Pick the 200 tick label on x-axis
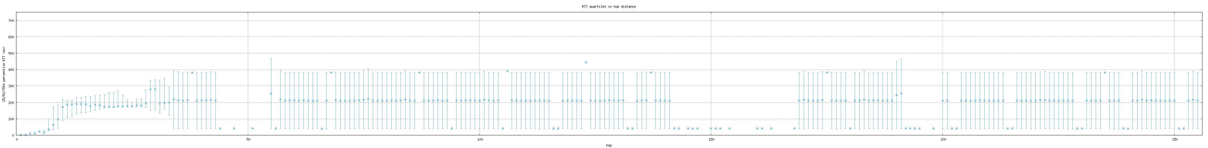 [943, 139]
